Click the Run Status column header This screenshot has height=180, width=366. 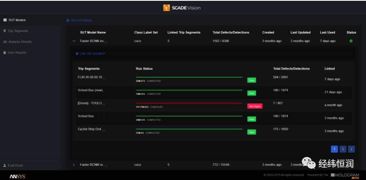point(144,69)
